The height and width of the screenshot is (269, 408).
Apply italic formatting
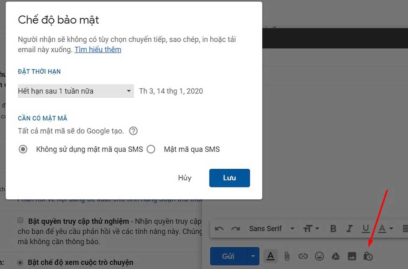pyautogui.click(x=350, y=228)
